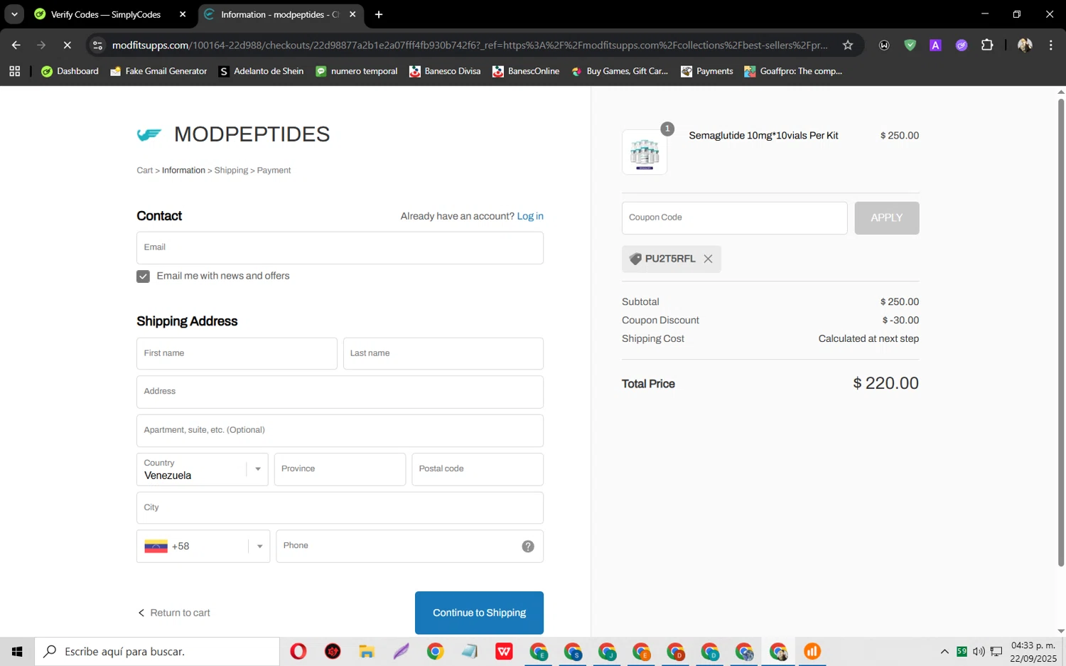Bookmark this page with the star icon
1066x666 pixels.
pos(848,45)
